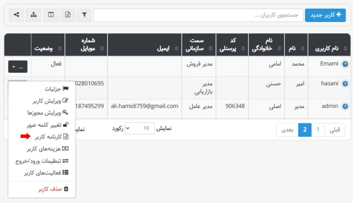This screenshot has width=353, height=203.
Task: Click the blue plus icon beside Emami
Action: coord(345,64)
